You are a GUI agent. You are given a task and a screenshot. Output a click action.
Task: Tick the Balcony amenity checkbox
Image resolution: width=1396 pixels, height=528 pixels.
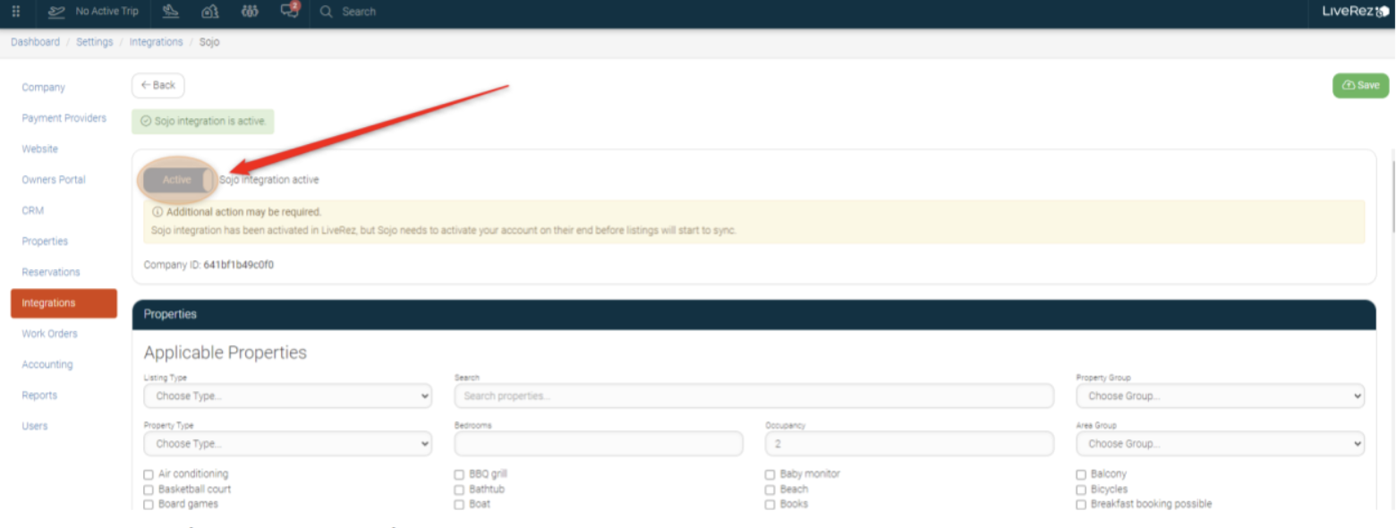coord(1081,474)
